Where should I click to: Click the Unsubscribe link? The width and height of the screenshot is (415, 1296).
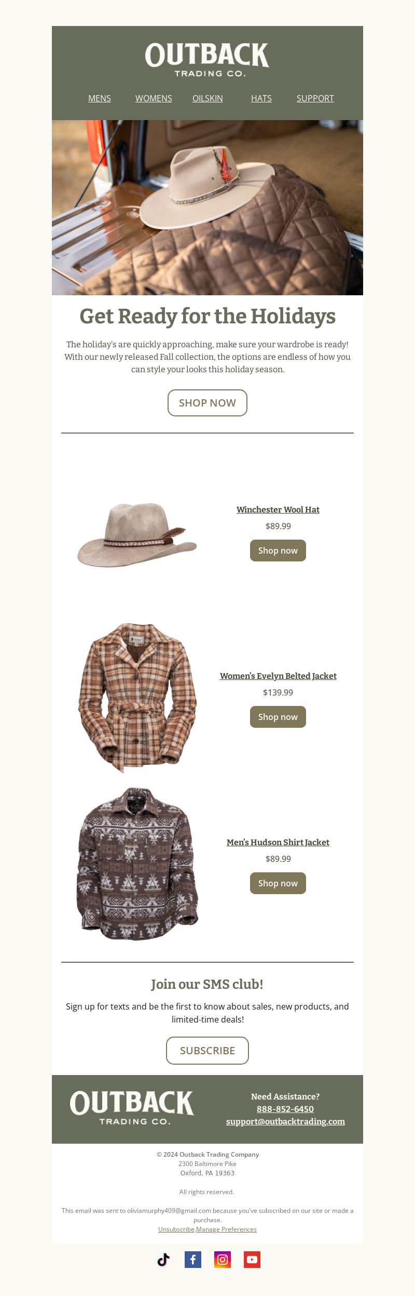pos(176,1229)
